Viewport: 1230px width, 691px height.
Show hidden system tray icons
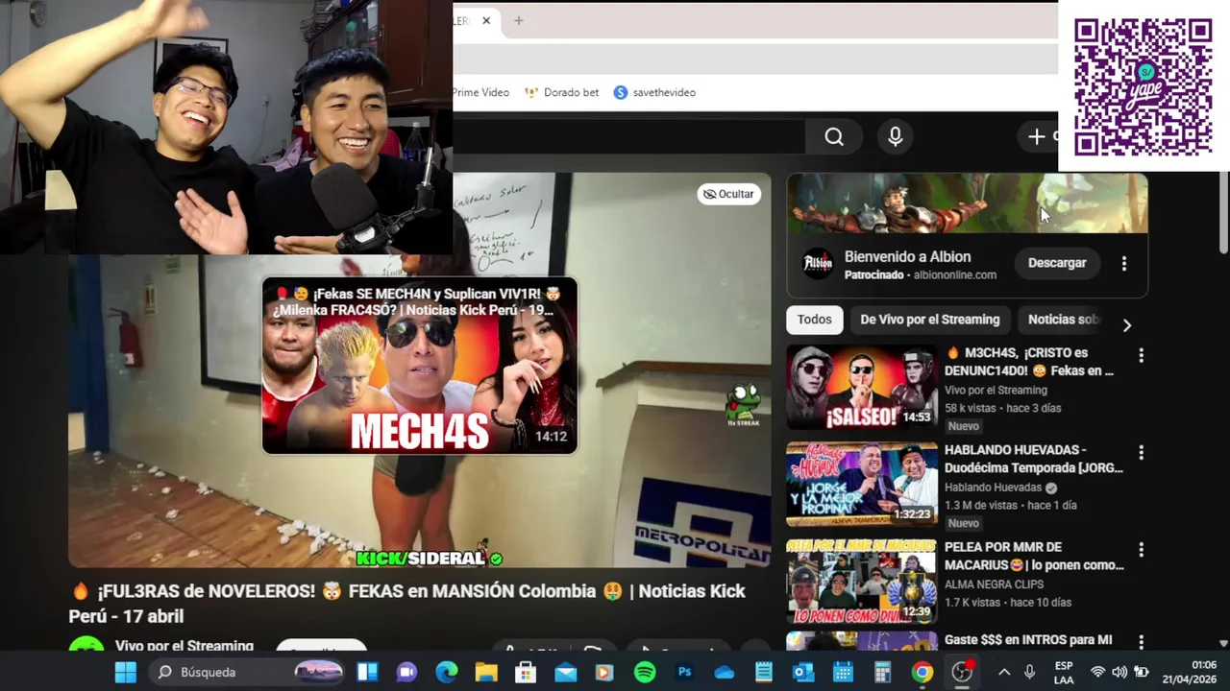pos(1003,673)
